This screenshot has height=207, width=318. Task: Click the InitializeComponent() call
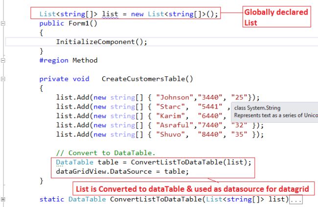101,42
